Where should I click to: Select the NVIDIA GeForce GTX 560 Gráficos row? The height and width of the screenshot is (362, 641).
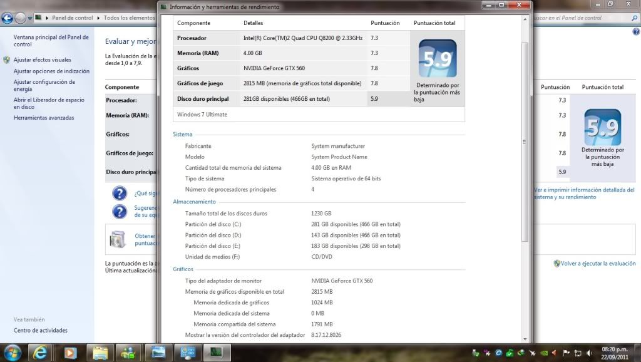(x=292, y=68)
